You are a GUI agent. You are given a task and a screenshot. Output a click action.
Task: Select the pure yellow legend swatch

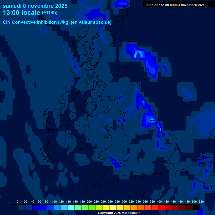[x=106, y=207]
